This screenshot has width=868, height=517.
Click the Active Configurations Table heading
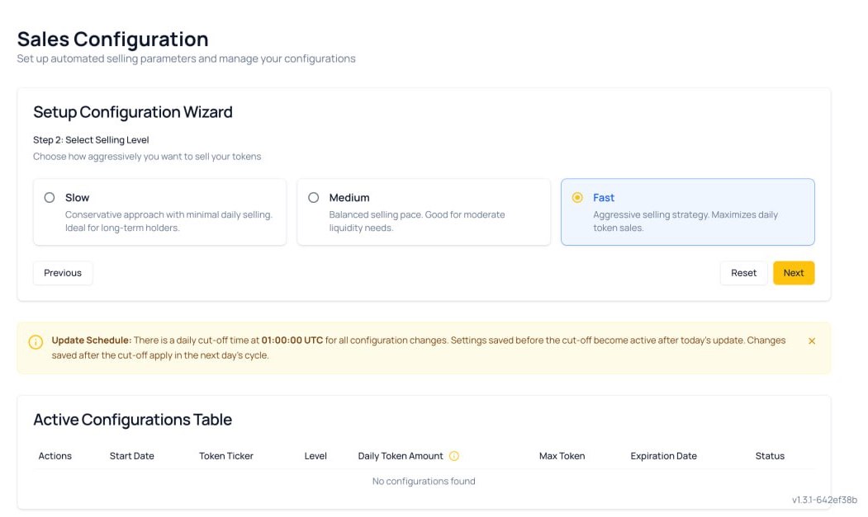click(x=132, y=420)
